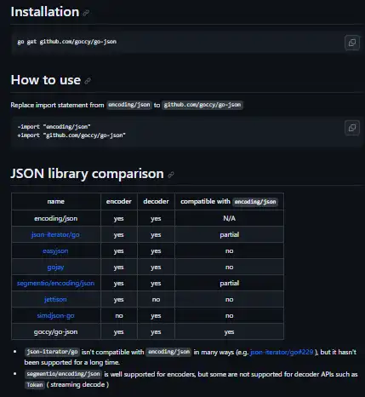This screenshot has height=397, width=365.
Task: Click the 'decoder' column header
Action: (156, 202)
